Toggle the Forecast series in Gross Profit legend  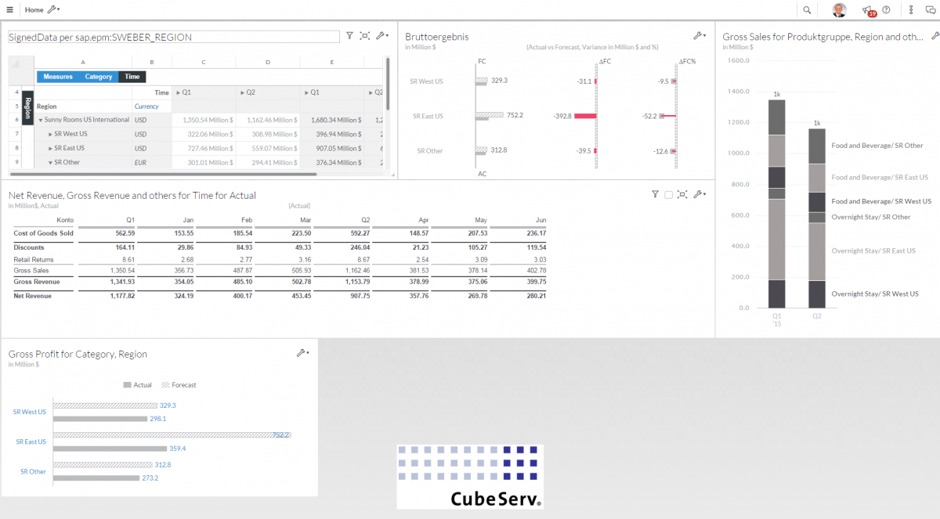point(179,384)
